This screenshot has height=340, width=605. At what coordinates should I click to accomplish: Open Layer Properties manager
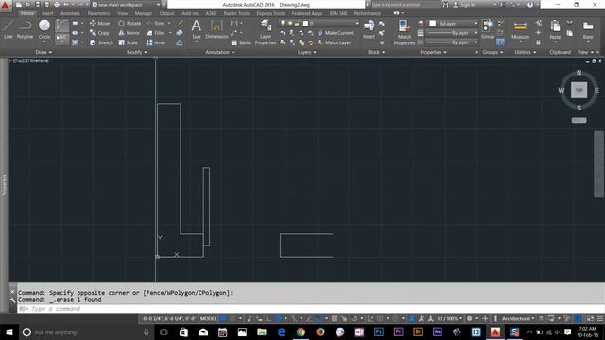click(266, 33)
